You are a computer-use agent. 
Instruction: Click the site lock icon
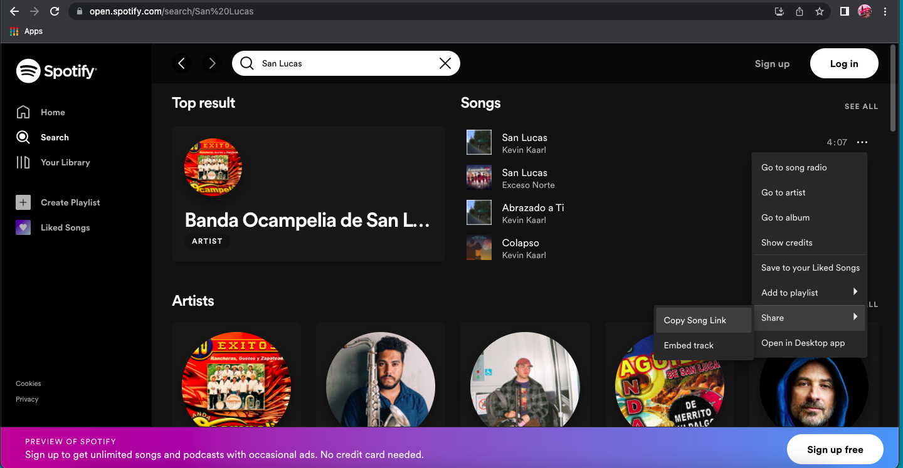pyautogui.click(x=78, y=11)
